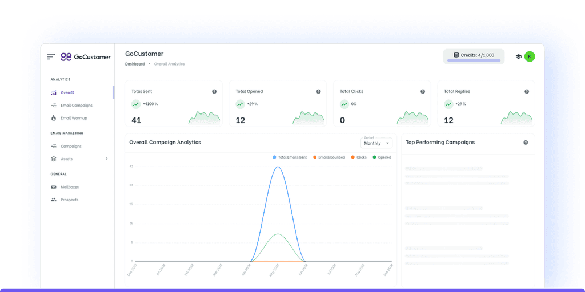Click the Top Performing Campaigns help icon
585x292 pixels.
click(526, 142)
